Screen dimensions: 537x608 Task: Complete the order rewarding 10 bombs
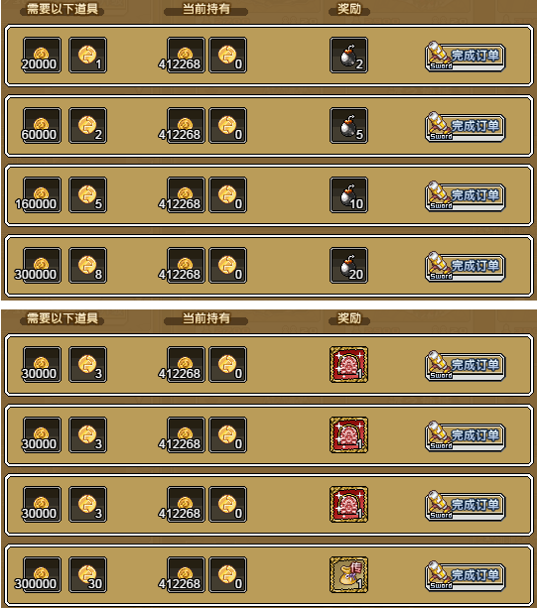click(465, 196)
